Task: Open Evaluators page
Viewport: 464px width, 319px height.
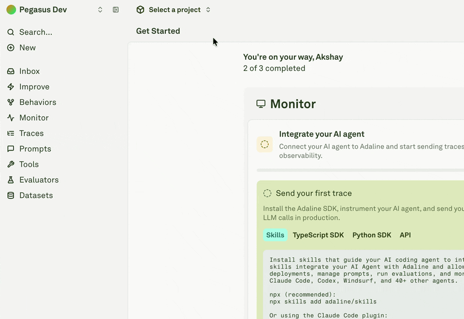Action: point(39,180)
